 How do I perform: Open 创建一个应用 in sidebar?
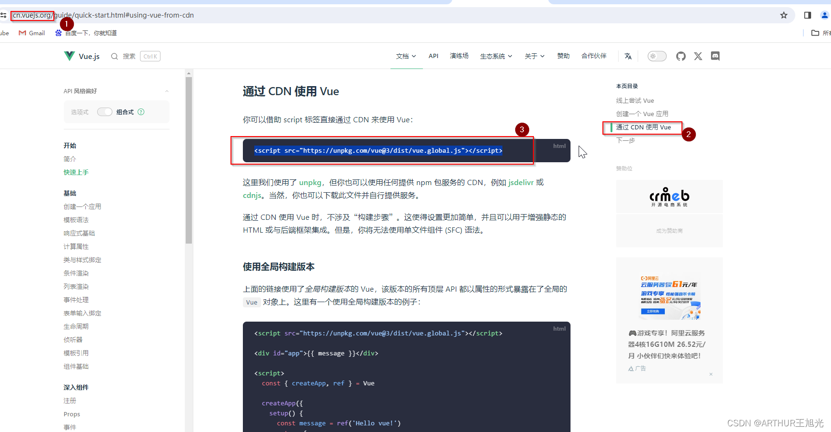pos(82,206)
